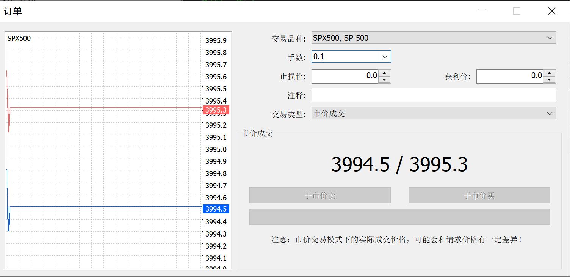
Task: Open the 交易类型 trade type dropdown
Action: pos(550,113)
